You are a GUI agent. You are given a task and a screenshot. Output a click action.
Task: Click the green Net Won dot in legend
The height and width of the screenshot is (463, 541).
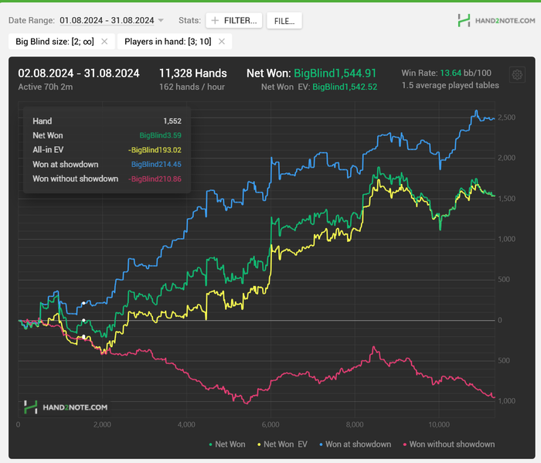(x=211, y=444)
